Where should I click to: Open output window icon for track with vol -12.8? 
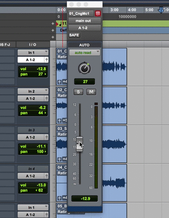[47, 60]
